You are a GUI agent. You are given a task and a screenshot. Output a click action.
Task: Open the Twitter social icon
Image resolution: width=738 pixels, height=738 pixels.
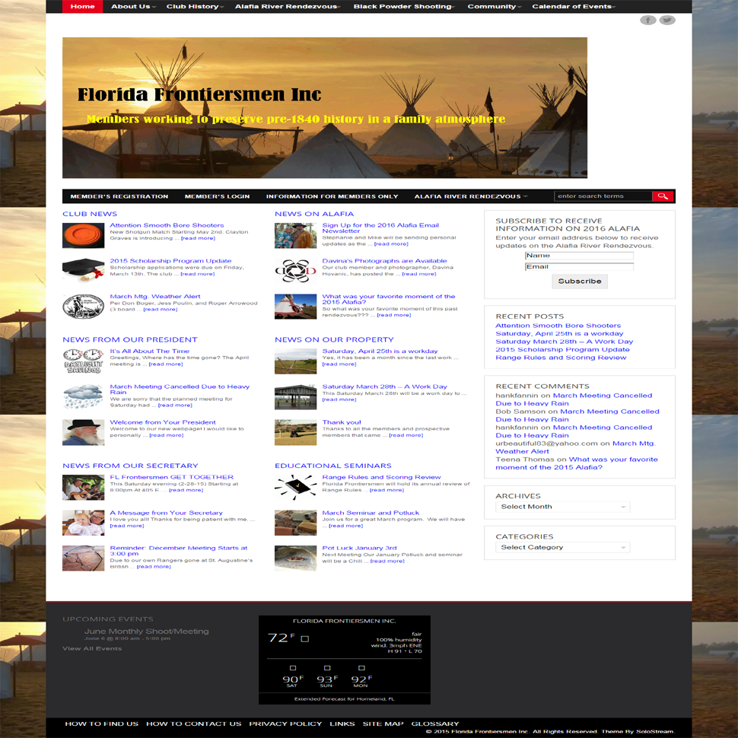click(667, 21)
